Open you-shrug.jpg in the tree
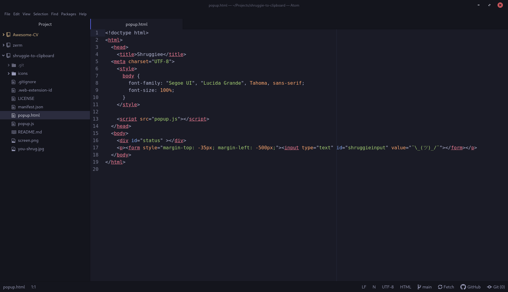 [x=31, y=149]
